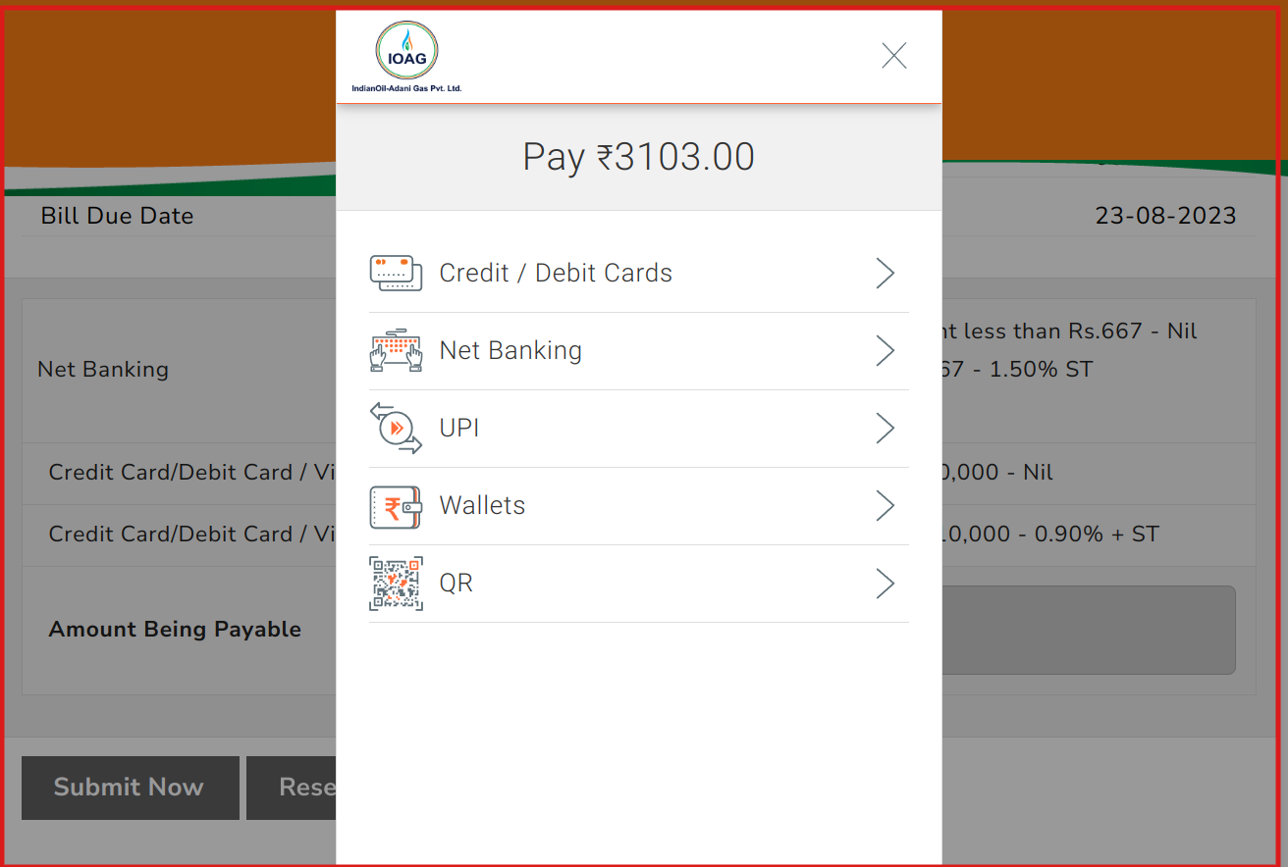Expand Credit / Debit Cards chevron arrow

point(885,274)
